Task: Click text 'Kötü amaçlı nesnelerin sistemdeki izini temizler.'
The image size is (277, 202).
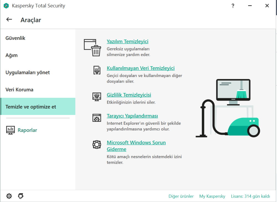Action: pyautogui.click(x=144, y=159)
